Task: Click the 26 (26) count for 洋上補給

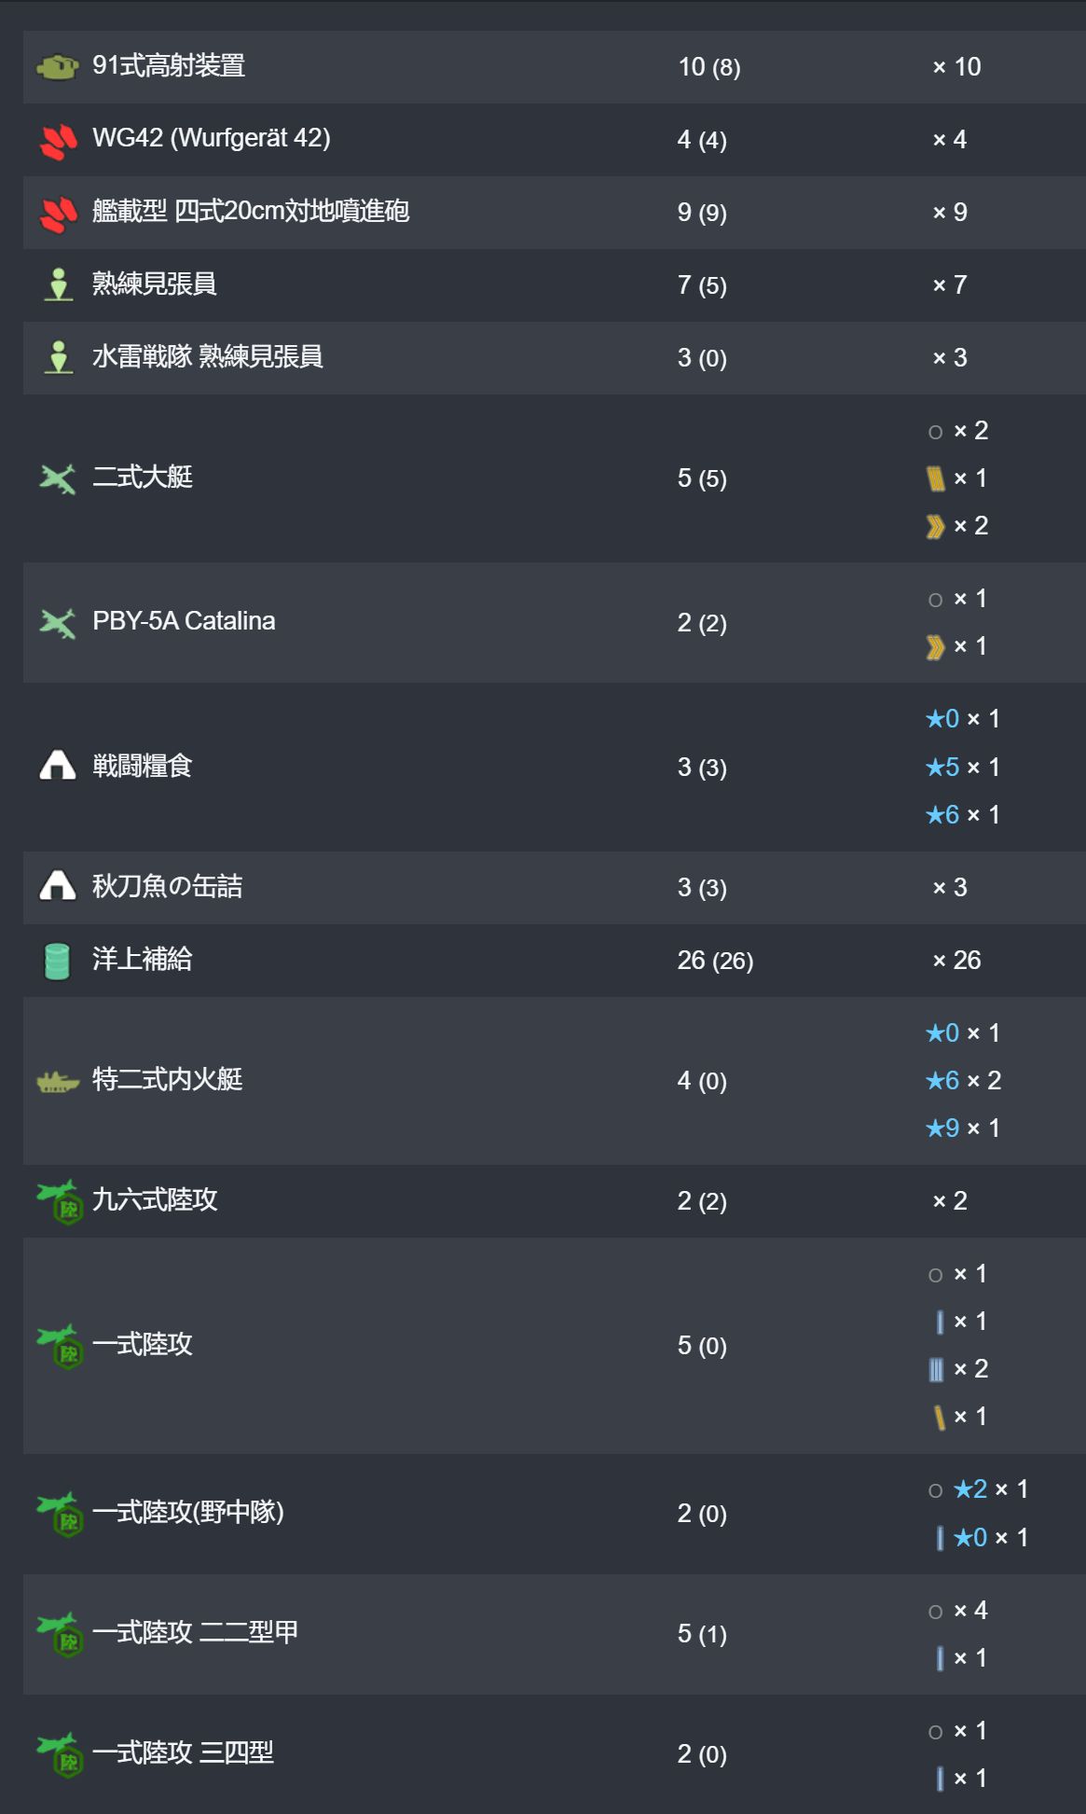Action: (715, 961)
